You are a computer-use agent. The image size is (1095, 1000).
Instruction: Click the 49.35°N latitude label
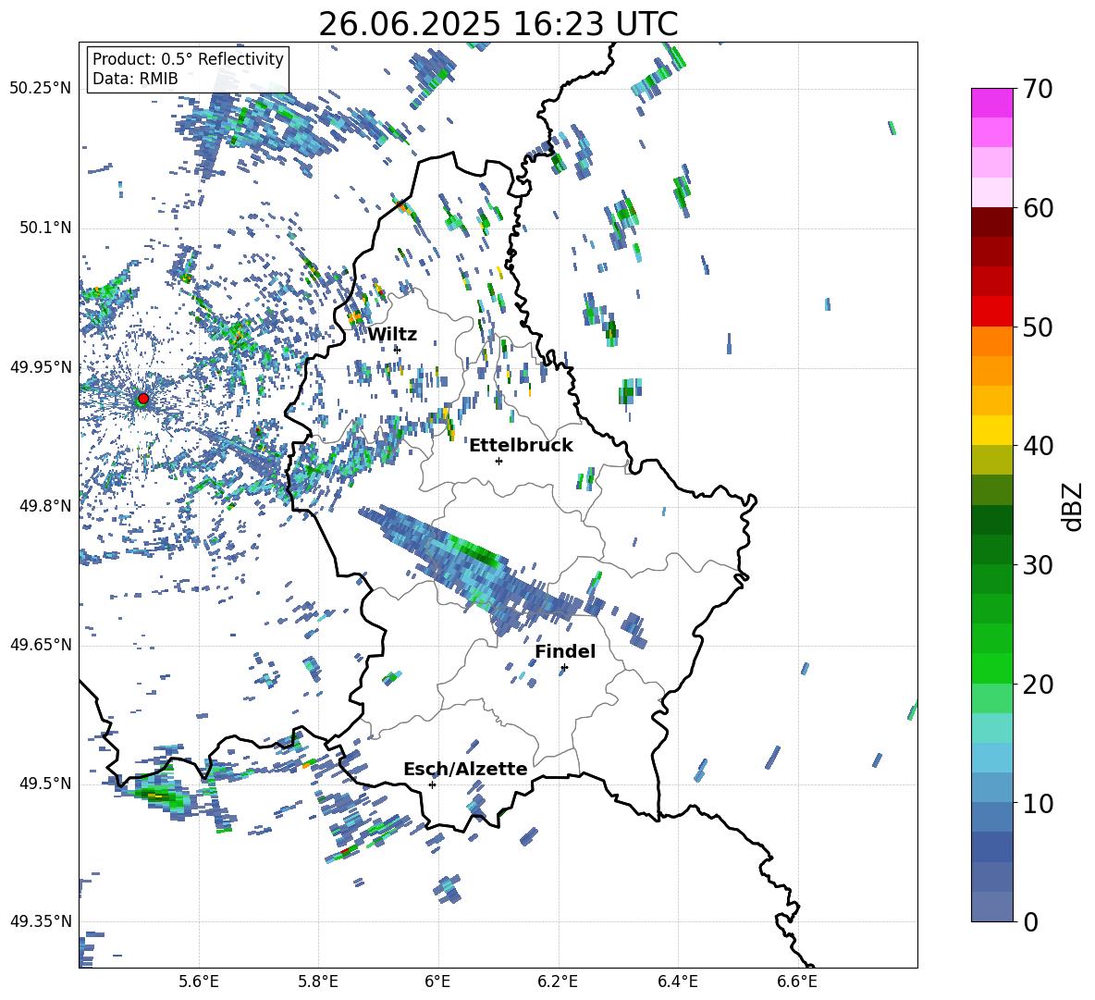[41, 921]
